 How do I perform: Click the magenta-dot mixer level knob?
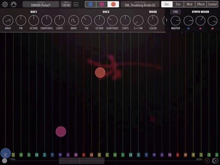tap(200, 21)
